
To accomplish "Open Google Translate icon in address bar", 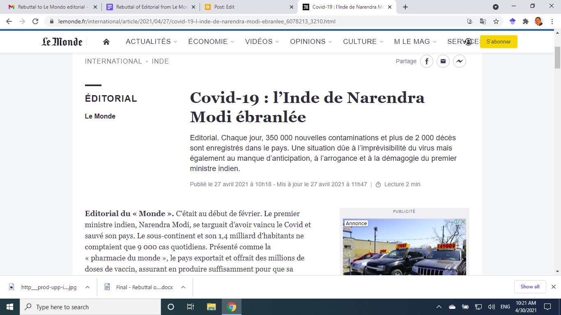I will click(483, 21).
